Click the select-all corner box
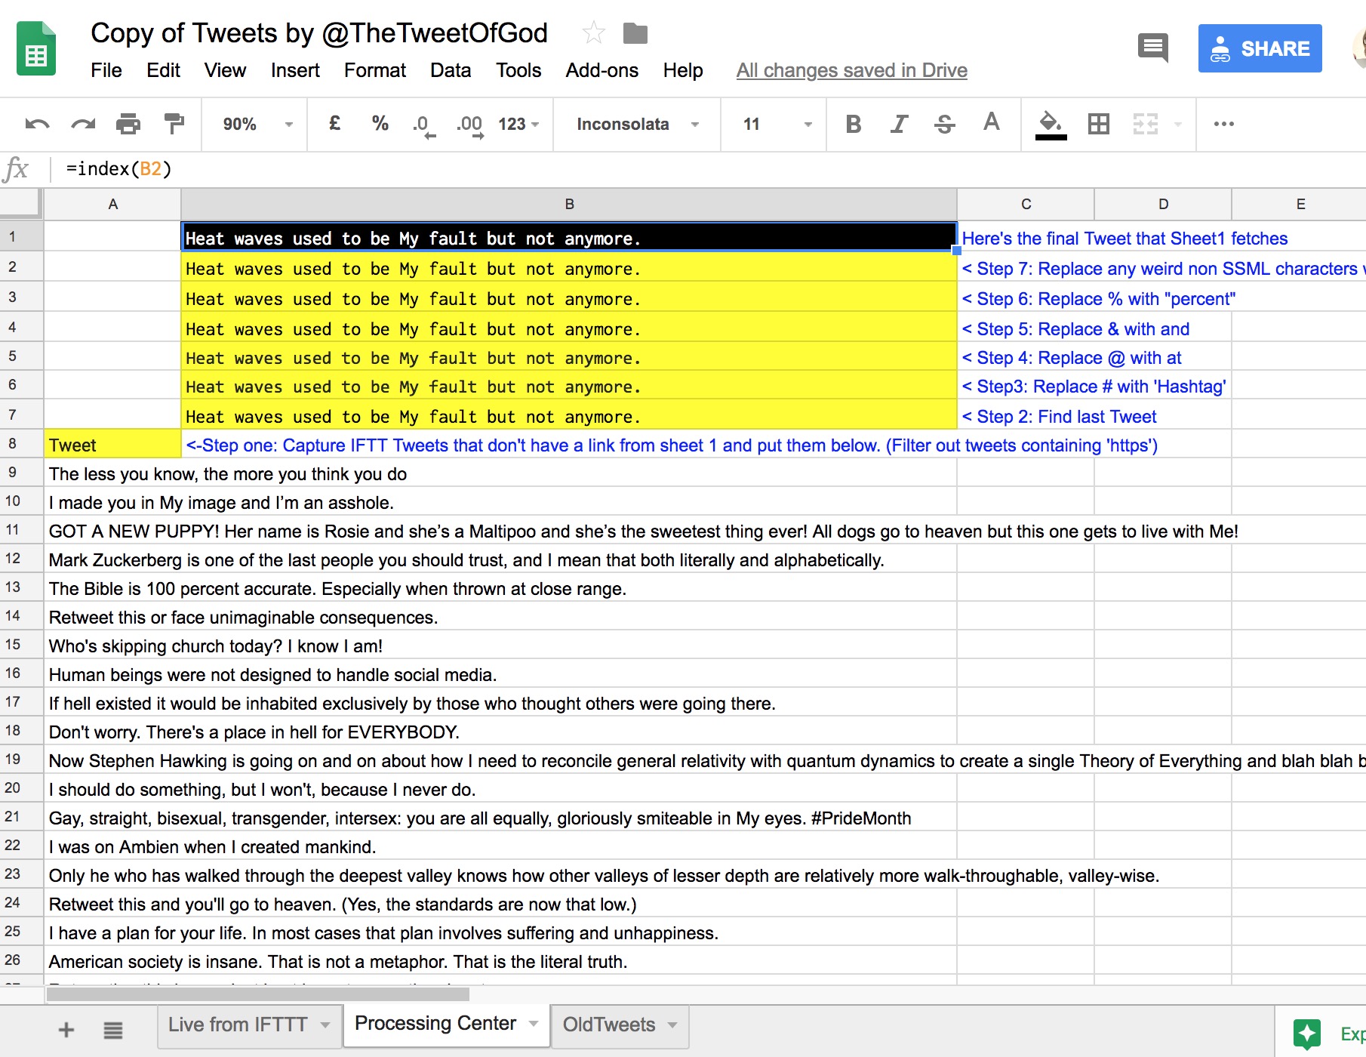The width and height of the screenshot is (1366, 1057). pos(20,203)
